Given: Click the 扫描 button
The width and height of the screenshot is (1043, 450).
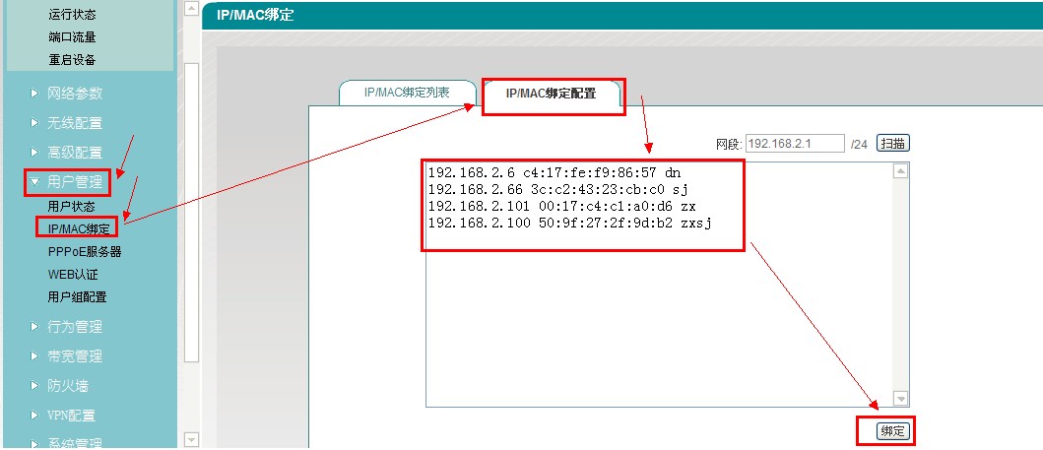Looking at the screenshot, I should (x=892, y=144).
